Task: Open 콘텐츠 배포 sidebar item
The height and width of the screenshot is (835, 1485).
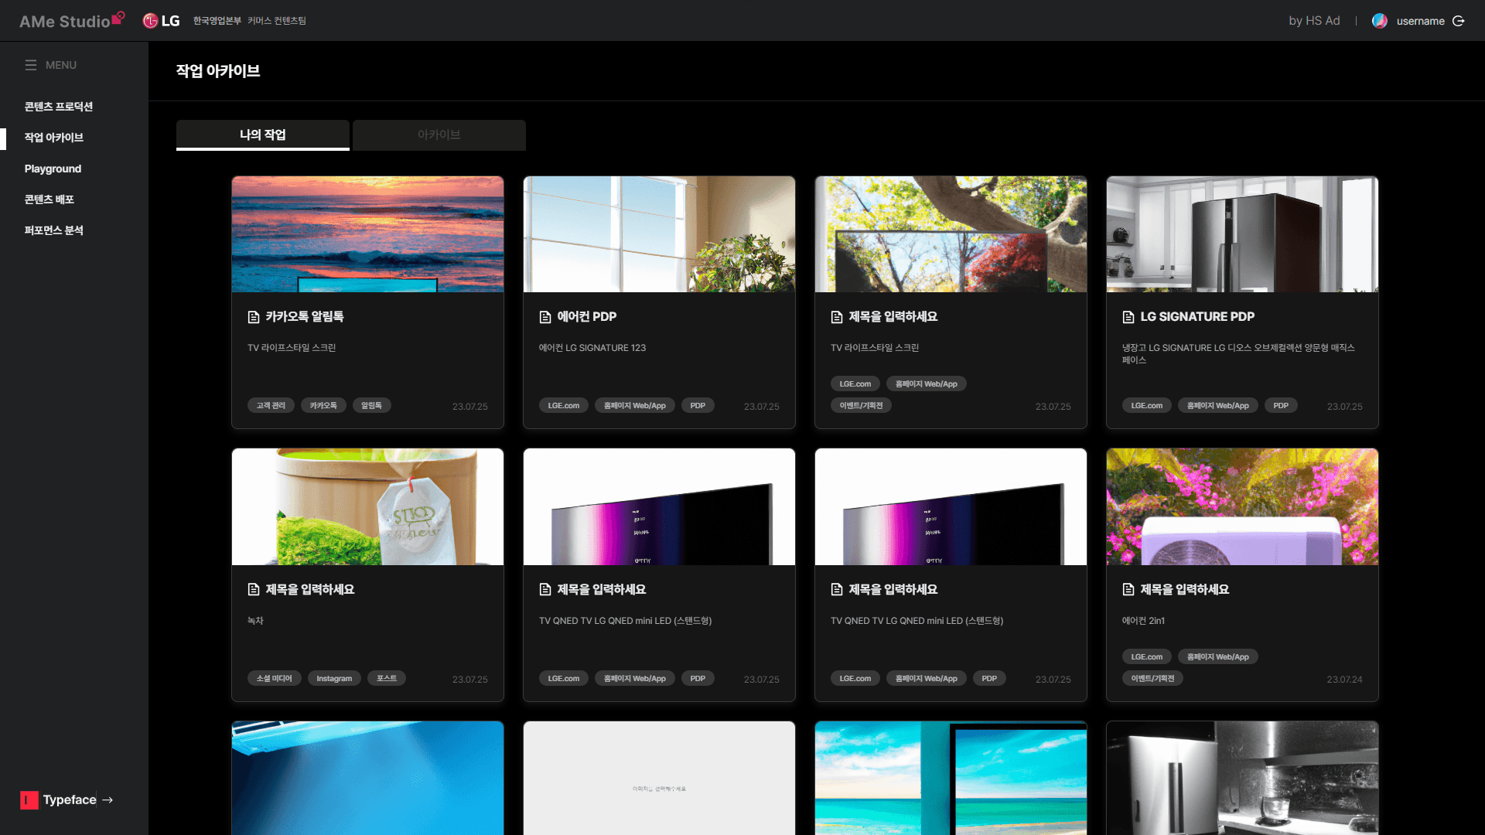Action: (x=49, y=199)
